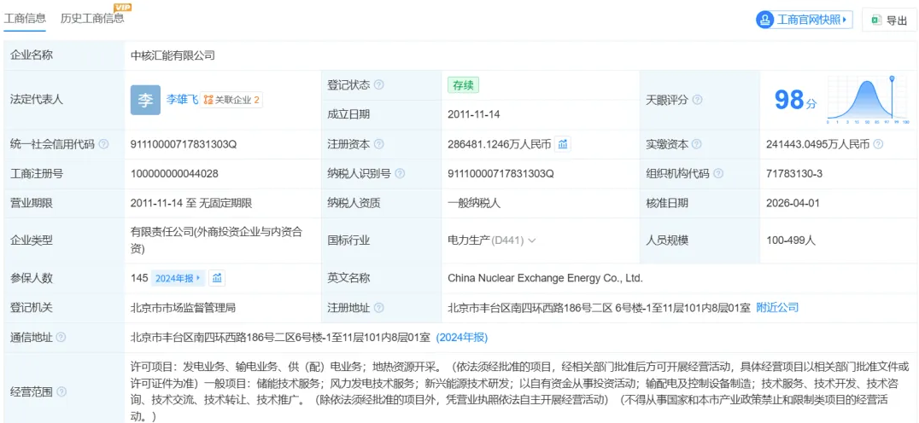Click the chart icon next to 注册资本 amount
The width and height of the screenshot is (919, 423).
pyautogui.click(x=564, y=144)
